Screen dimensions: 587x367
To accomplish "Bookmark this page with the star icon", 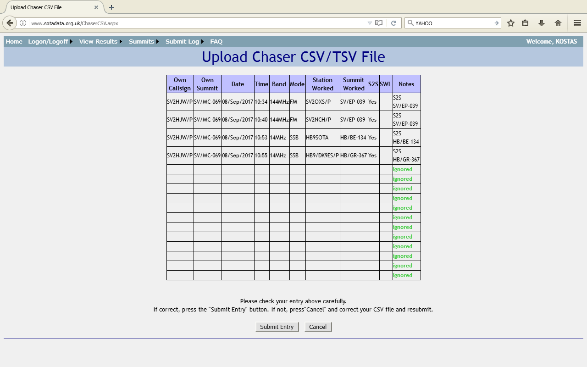I will pos(510,23).
